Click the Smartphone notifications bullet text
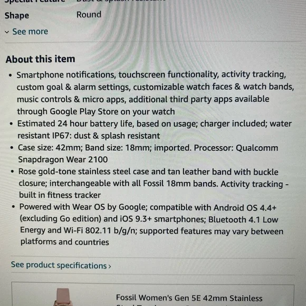Viewport: 306px width, 306px height. point(155,93)
